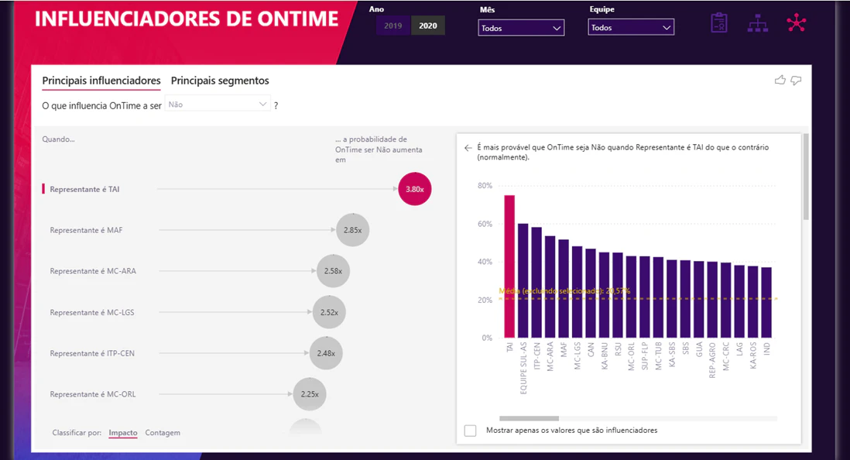This screenshot has width=850, height=460.
Task: Give thumbs down feedback on visual
Action: click(796, 81)
